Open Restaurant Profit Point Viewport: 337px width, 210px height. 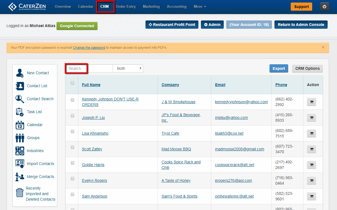[x=172, y=25]
